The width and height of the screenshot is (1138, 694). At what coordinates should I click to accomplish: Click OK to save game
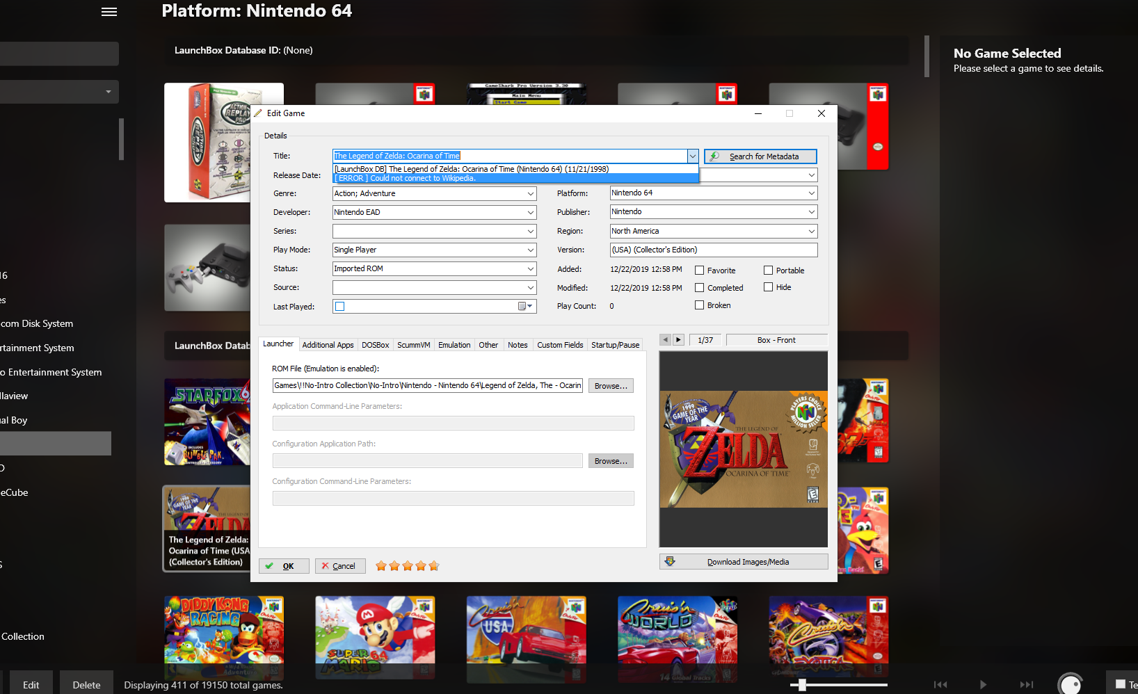pos(284,566)
